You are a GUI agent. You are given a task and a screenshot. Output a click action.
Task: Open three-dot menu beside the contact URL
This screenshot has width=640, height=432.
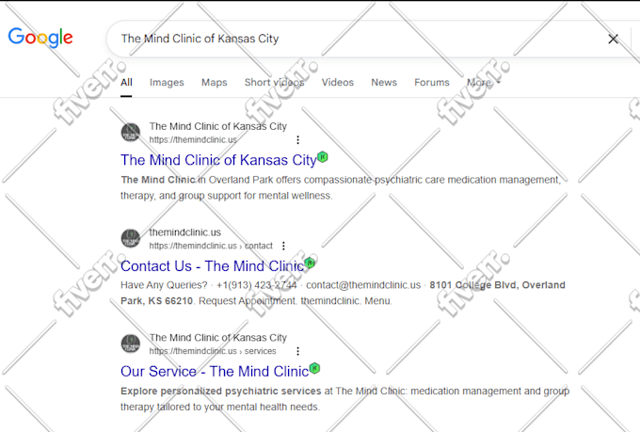coord(283,246)
